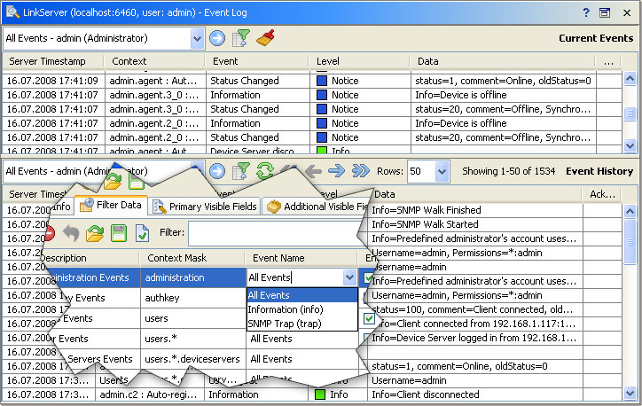
Task: Select the 'users.*.deviceservers' context mask cell
Action: [x=192, y=359]
